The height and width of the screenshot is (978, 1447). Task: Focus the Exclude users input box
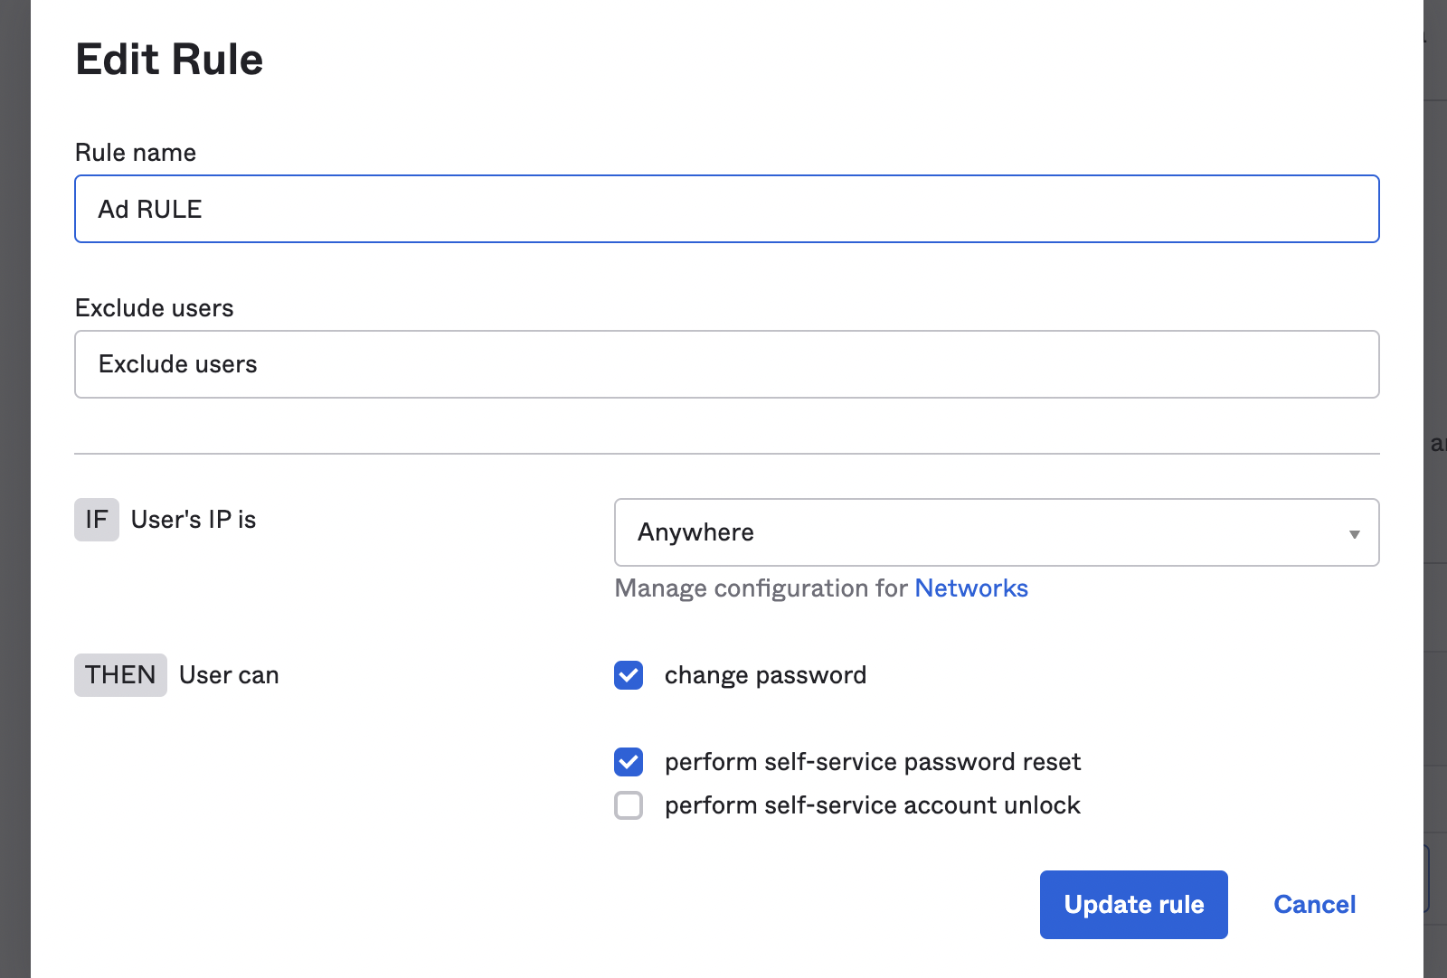(x=726, y=364)
